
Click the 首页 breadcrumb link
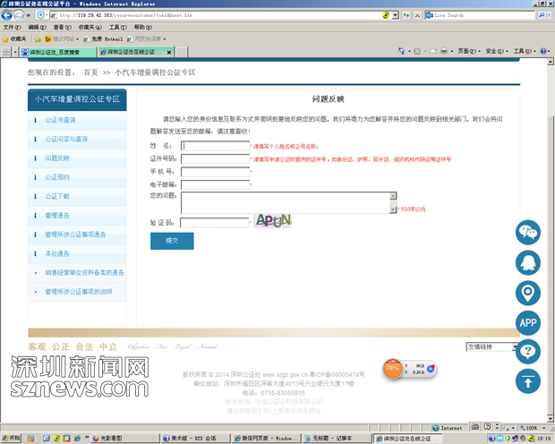click(x=90, y=72)
